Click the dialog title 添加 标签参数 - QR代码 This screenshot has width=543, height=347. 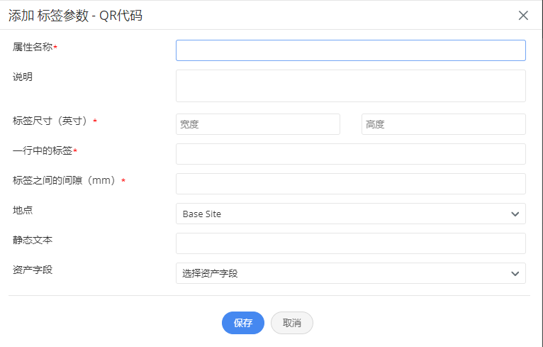tap(75, 15)
